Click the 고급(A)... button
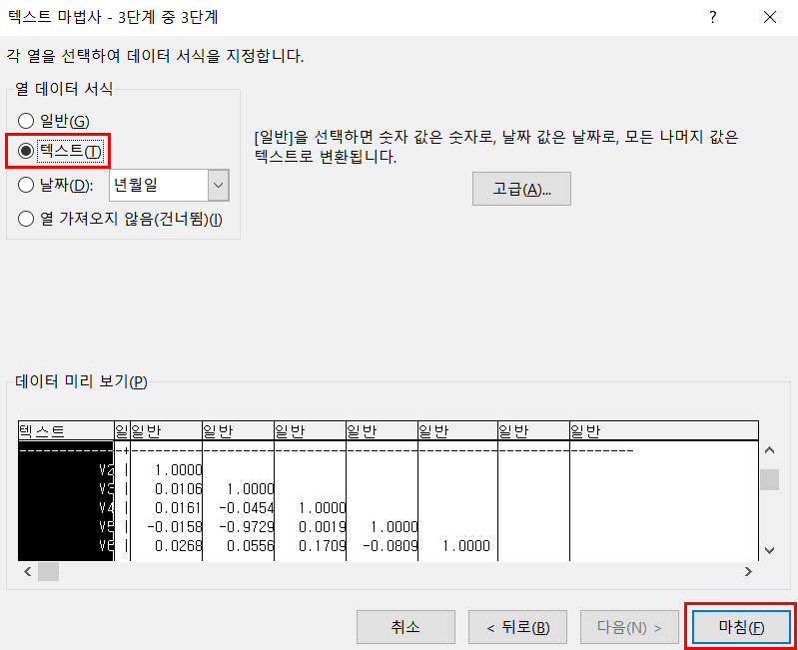Screen dimensions: 798x650 [521, 189]
